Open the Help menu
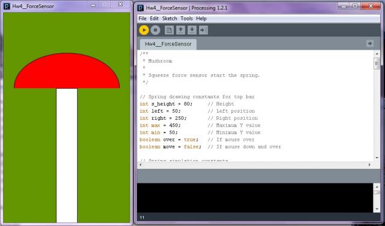This screenshot has width=385, height=226. (202, 19)
